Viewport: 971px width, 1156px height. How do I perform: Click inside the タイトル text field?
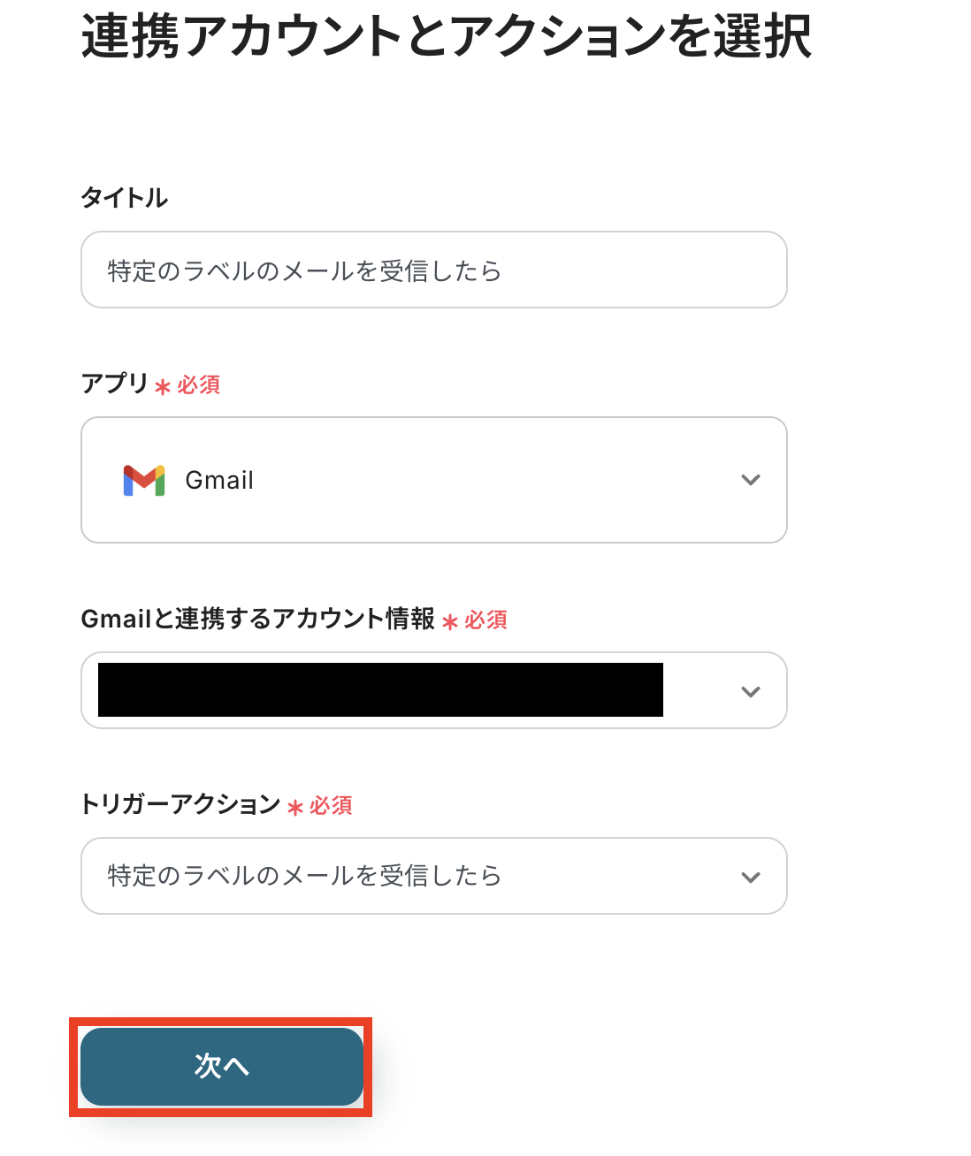433,270
